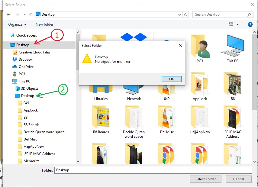Select the B8 folder in the tree

[23, 118]
